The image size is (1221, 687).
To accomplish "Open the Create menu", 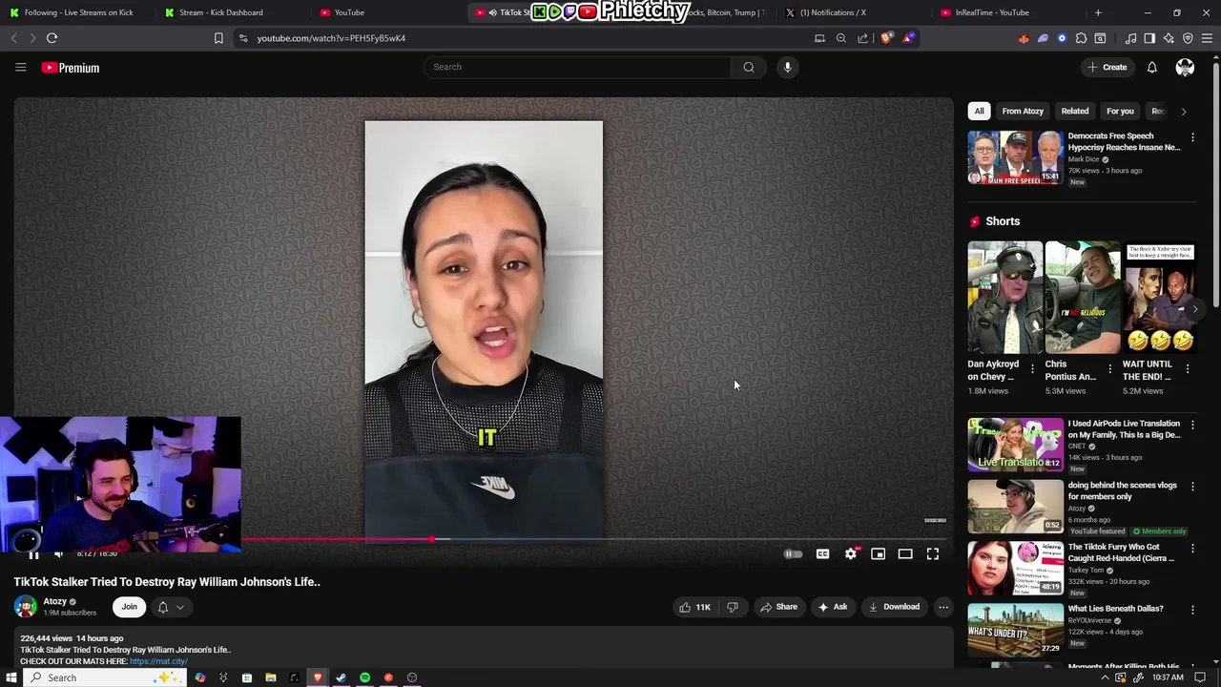I will point(1107,67).
